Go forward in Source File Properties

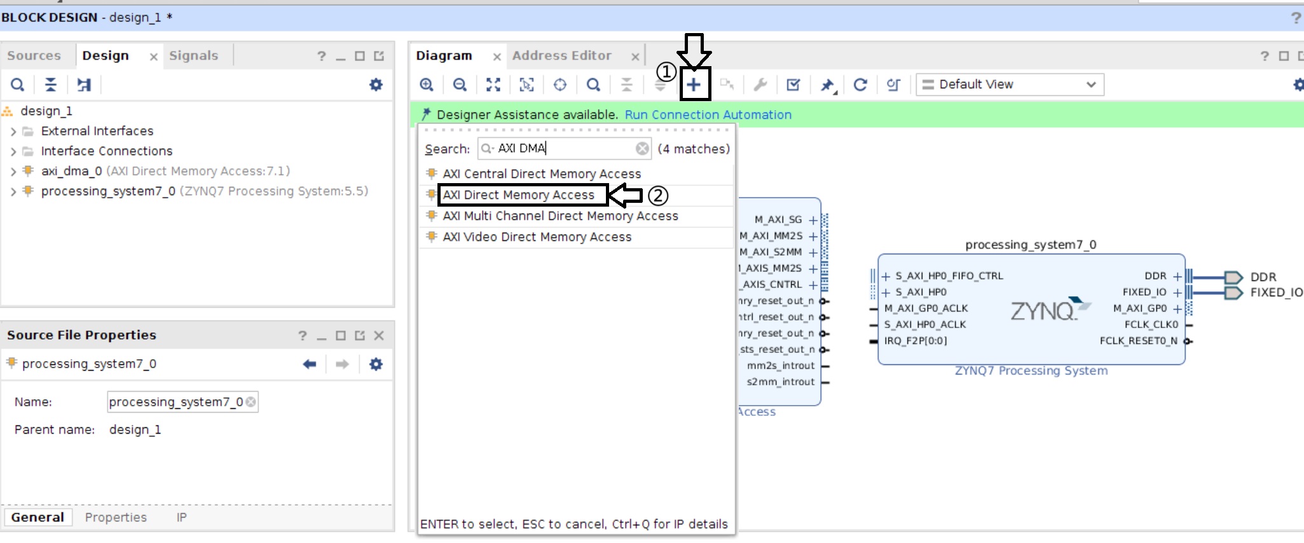[342, 364]
